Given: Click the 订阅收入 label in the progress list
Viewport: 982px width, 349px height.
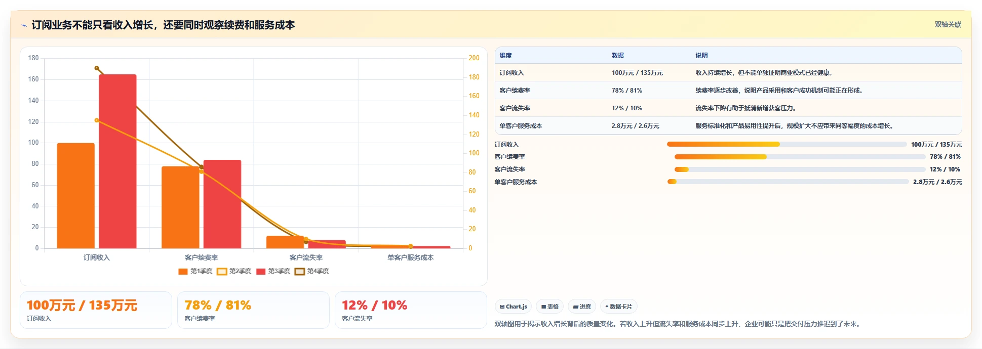Looking at the screenshot, I should pyautogui.click(x=506, y=145).
